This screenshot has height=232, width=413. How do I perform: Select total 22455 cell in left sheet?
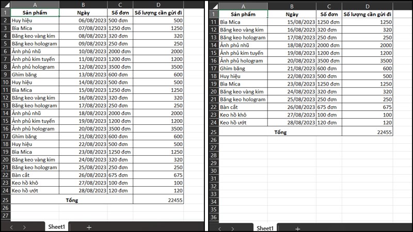[x=158, y=200]
